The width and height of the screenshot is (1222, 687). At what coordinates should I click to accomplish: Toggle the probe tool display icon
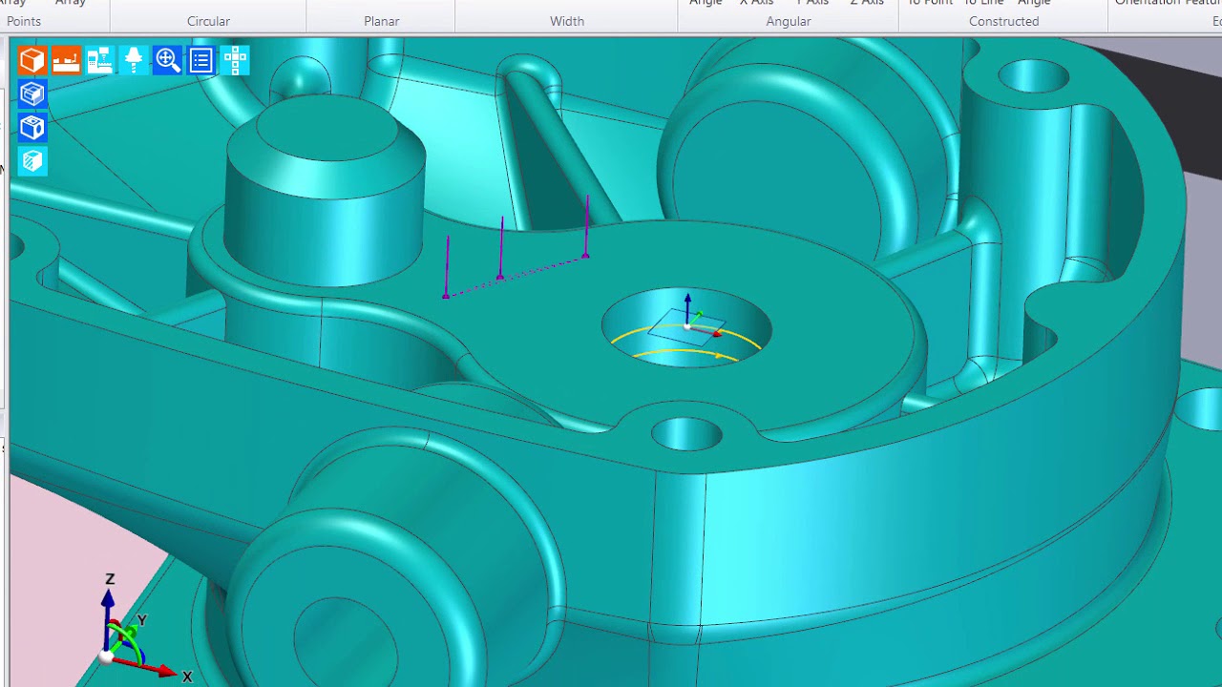coord(134,60)
